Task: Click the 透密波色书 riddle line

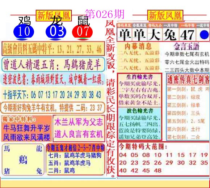Action: pos(53,80)
